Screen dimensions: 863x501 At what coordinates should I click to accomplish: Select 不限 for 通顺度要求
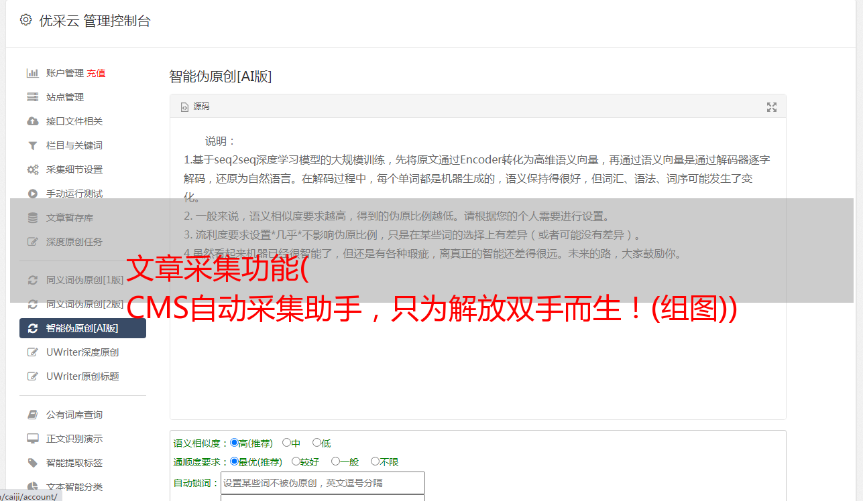pyautogui.click(x=375, y=461)
